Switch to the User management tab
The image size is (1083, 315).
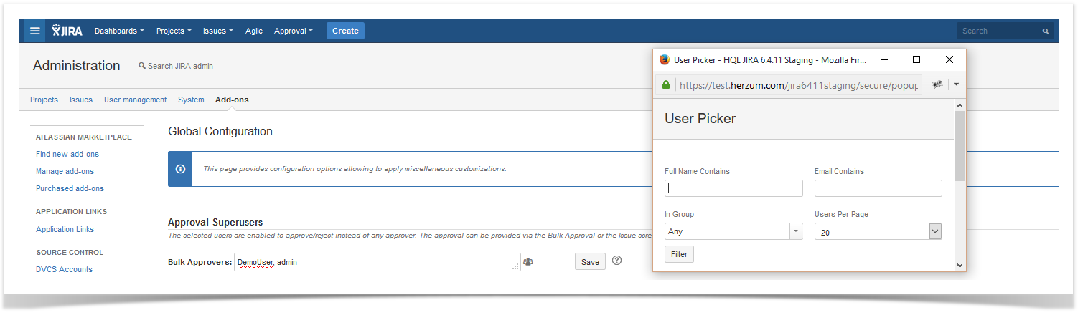135,100
